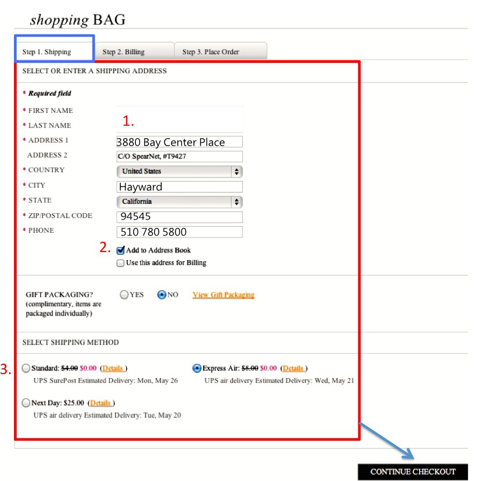
Task: Click the 'SELECT OR ENTER A SHIPPING ADDRESS' heading
Action: click(x=95, y=71)
